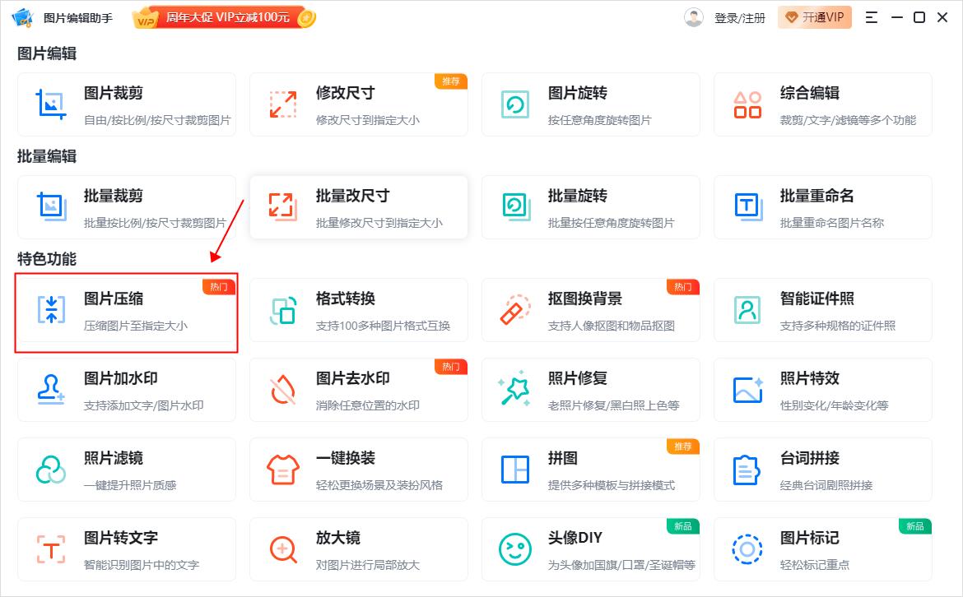Open the hamburger menu at top right
963x597 pixels.
point(870,16)
